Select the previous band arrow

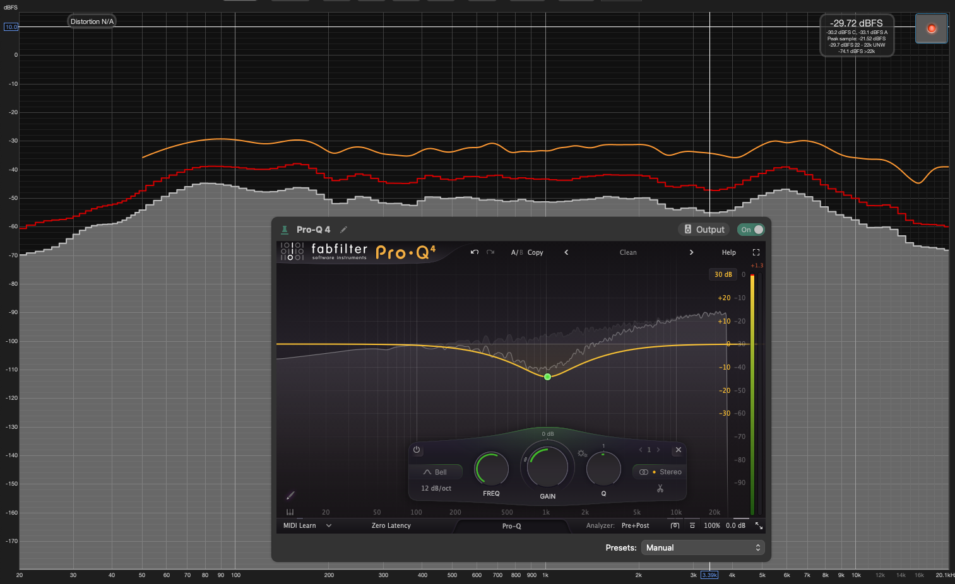(x=641, y=450)
